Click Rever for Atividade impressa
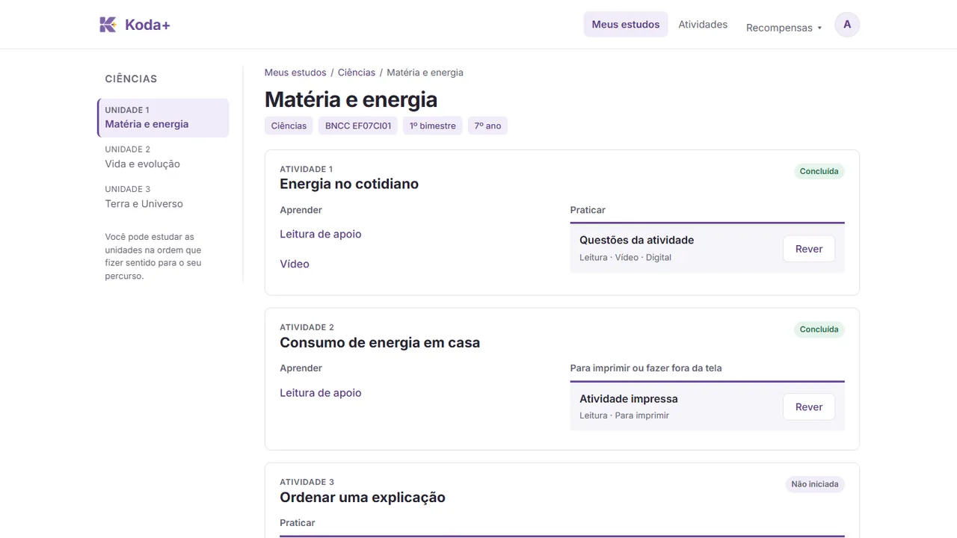 click(x=809, y=407)
